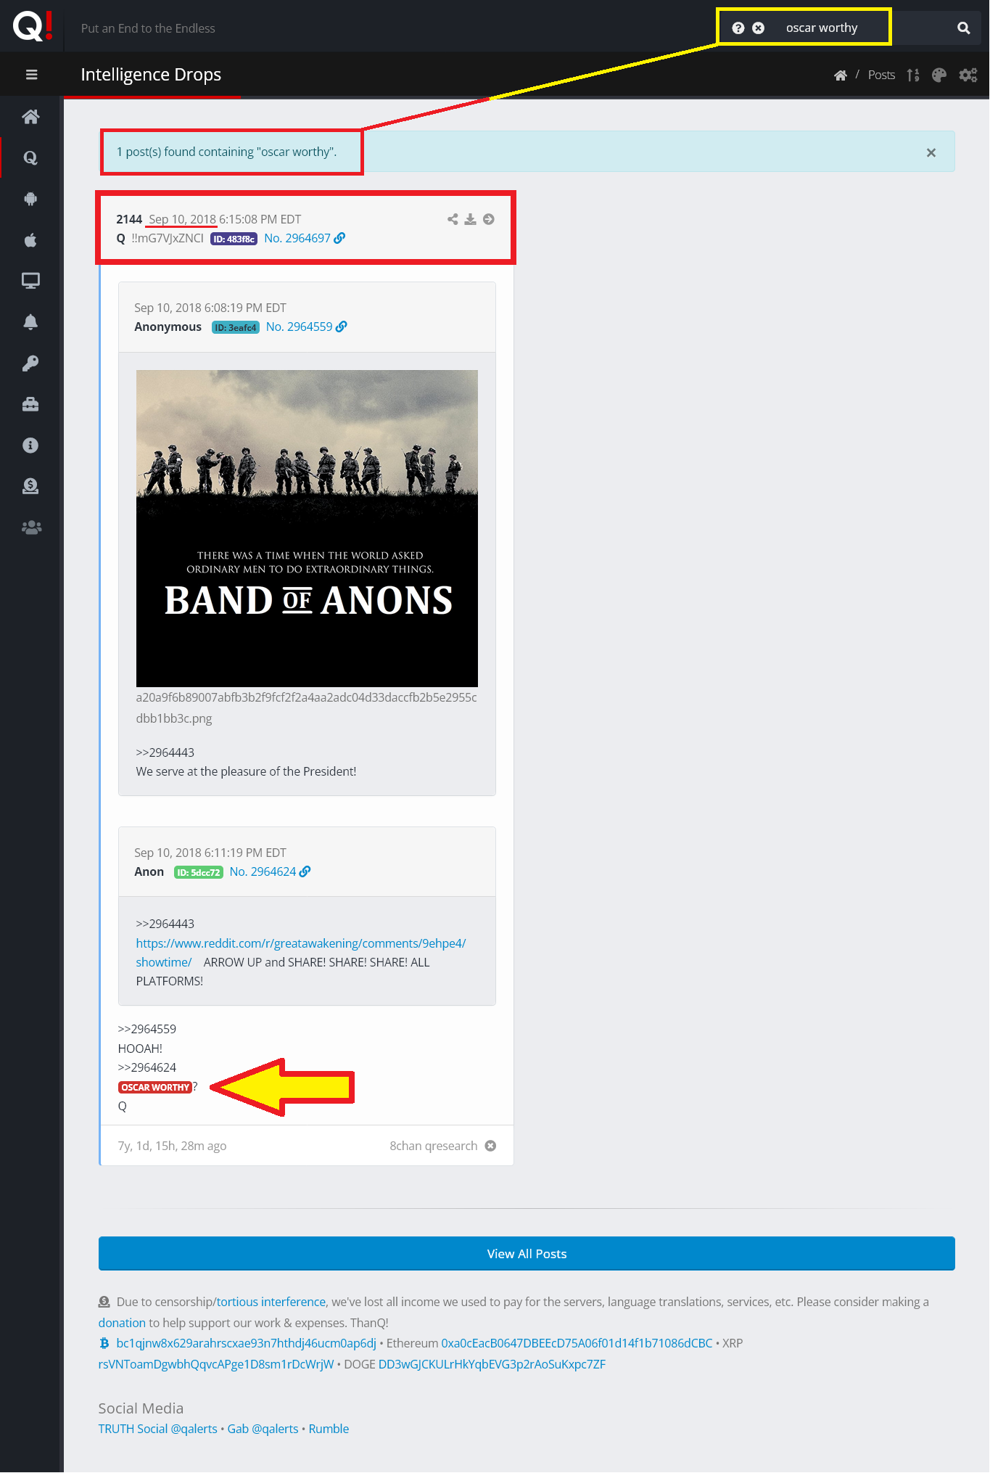
Task: Dismiss the search results notice
Action: click(x=931, y=152)
